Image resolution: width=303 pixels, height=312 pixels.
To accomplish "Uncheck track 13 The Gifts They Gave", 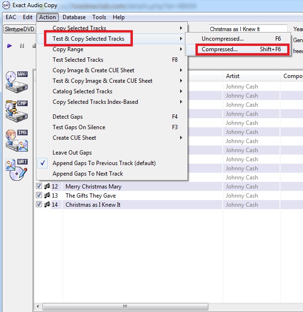I will (39, 195).
